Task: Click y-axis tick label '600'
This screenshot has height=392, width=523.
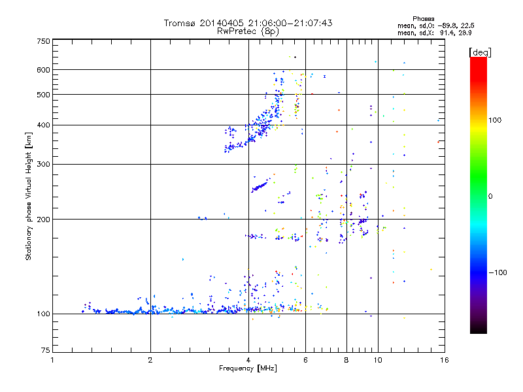Action: click(44, 70)
